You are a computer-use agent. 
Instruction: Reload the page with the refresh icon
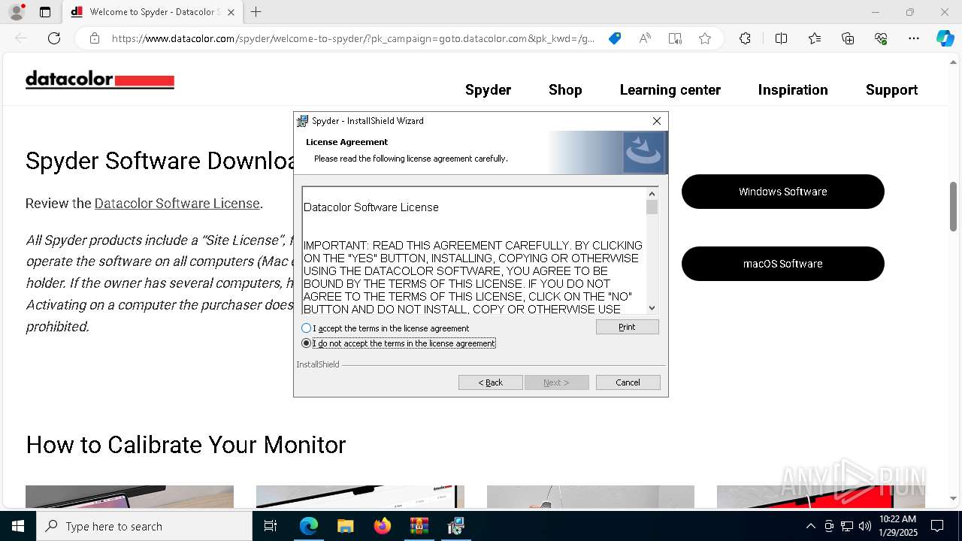[x=54, y=38]
